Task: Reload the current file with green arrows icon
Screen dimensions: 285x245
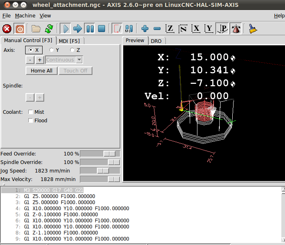Action: (49, 29)
